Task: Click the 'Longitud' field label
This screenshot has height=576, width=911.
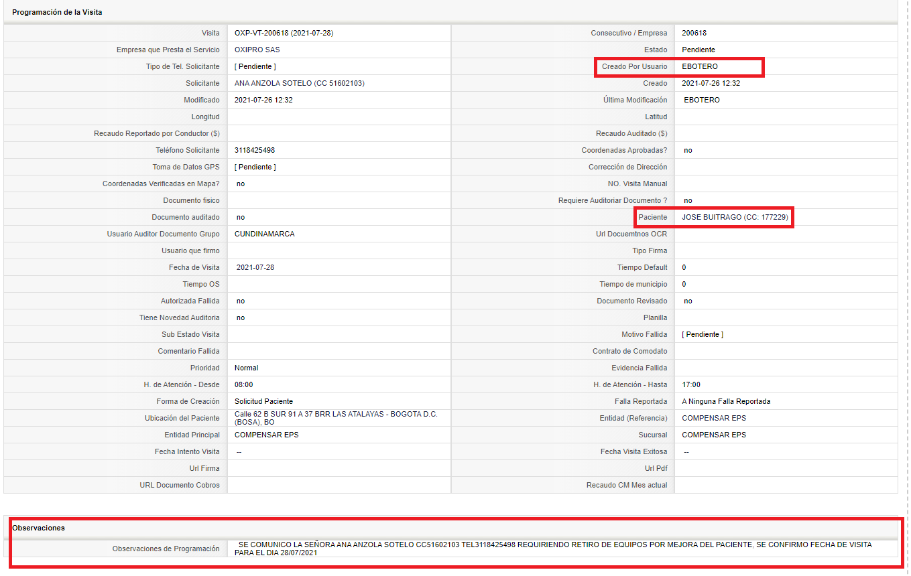Action: [x=205, y=117]
